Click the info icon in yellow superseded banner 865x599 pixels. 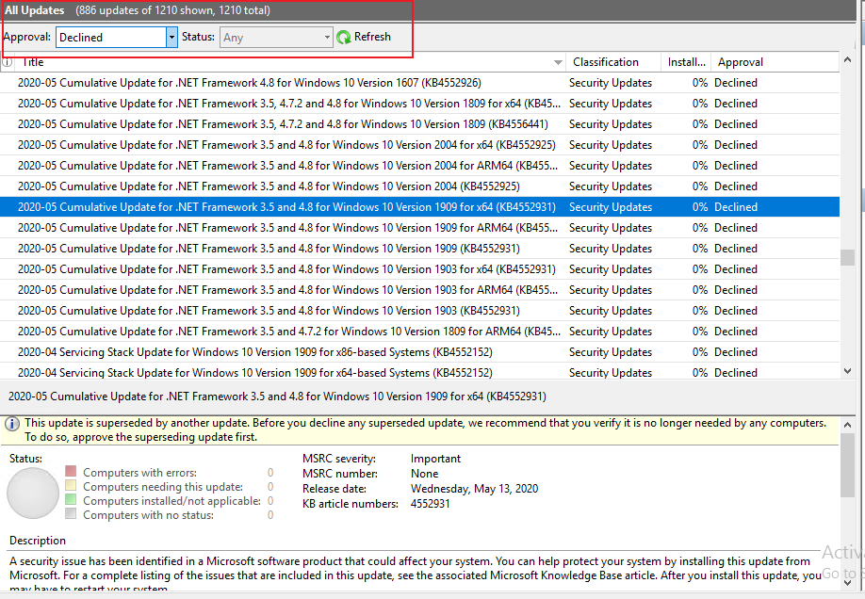[12, 424]
